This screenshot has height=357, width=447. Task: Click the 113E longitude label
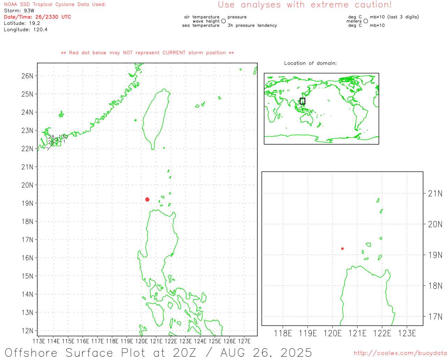coord(39,341)
